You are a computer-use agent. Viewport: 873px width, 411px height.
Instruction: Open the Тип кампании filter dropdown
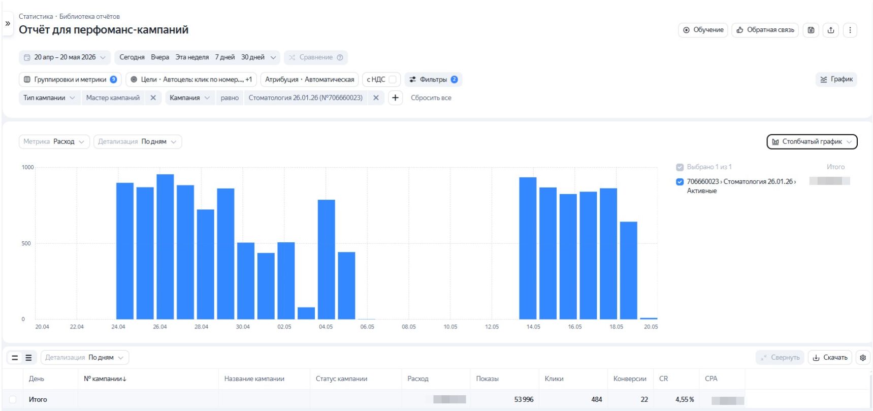click(x=49, y=98)
